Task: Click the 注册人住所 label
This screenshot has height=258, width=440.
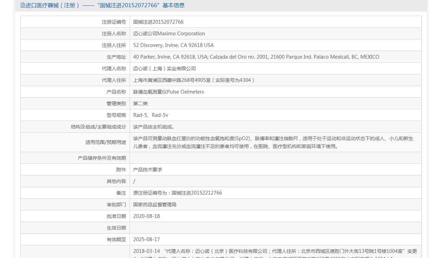Action: click(x=114, y=45)
